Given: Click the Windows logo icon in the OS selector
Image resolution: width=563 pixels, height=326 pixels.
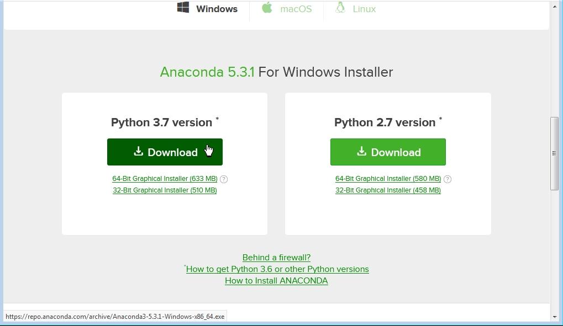Looking at the screenshot, I should coord(183,8).
